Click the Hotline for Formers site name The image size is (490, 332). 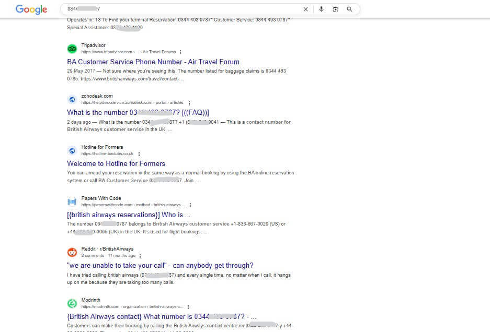point(102,147)
